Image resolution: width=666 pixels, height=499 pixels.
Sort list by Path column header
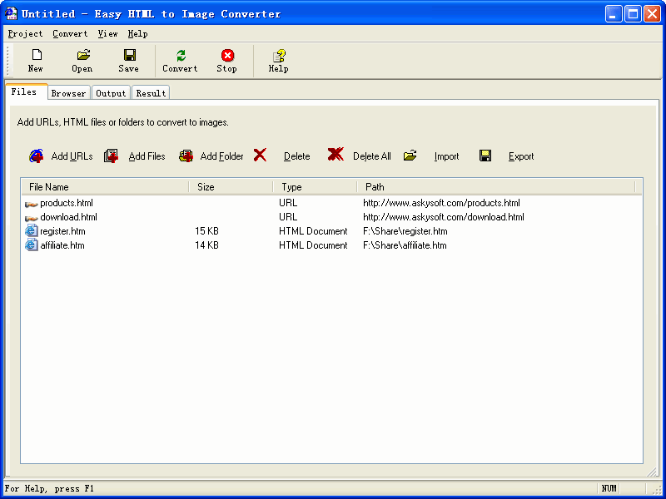495,186
